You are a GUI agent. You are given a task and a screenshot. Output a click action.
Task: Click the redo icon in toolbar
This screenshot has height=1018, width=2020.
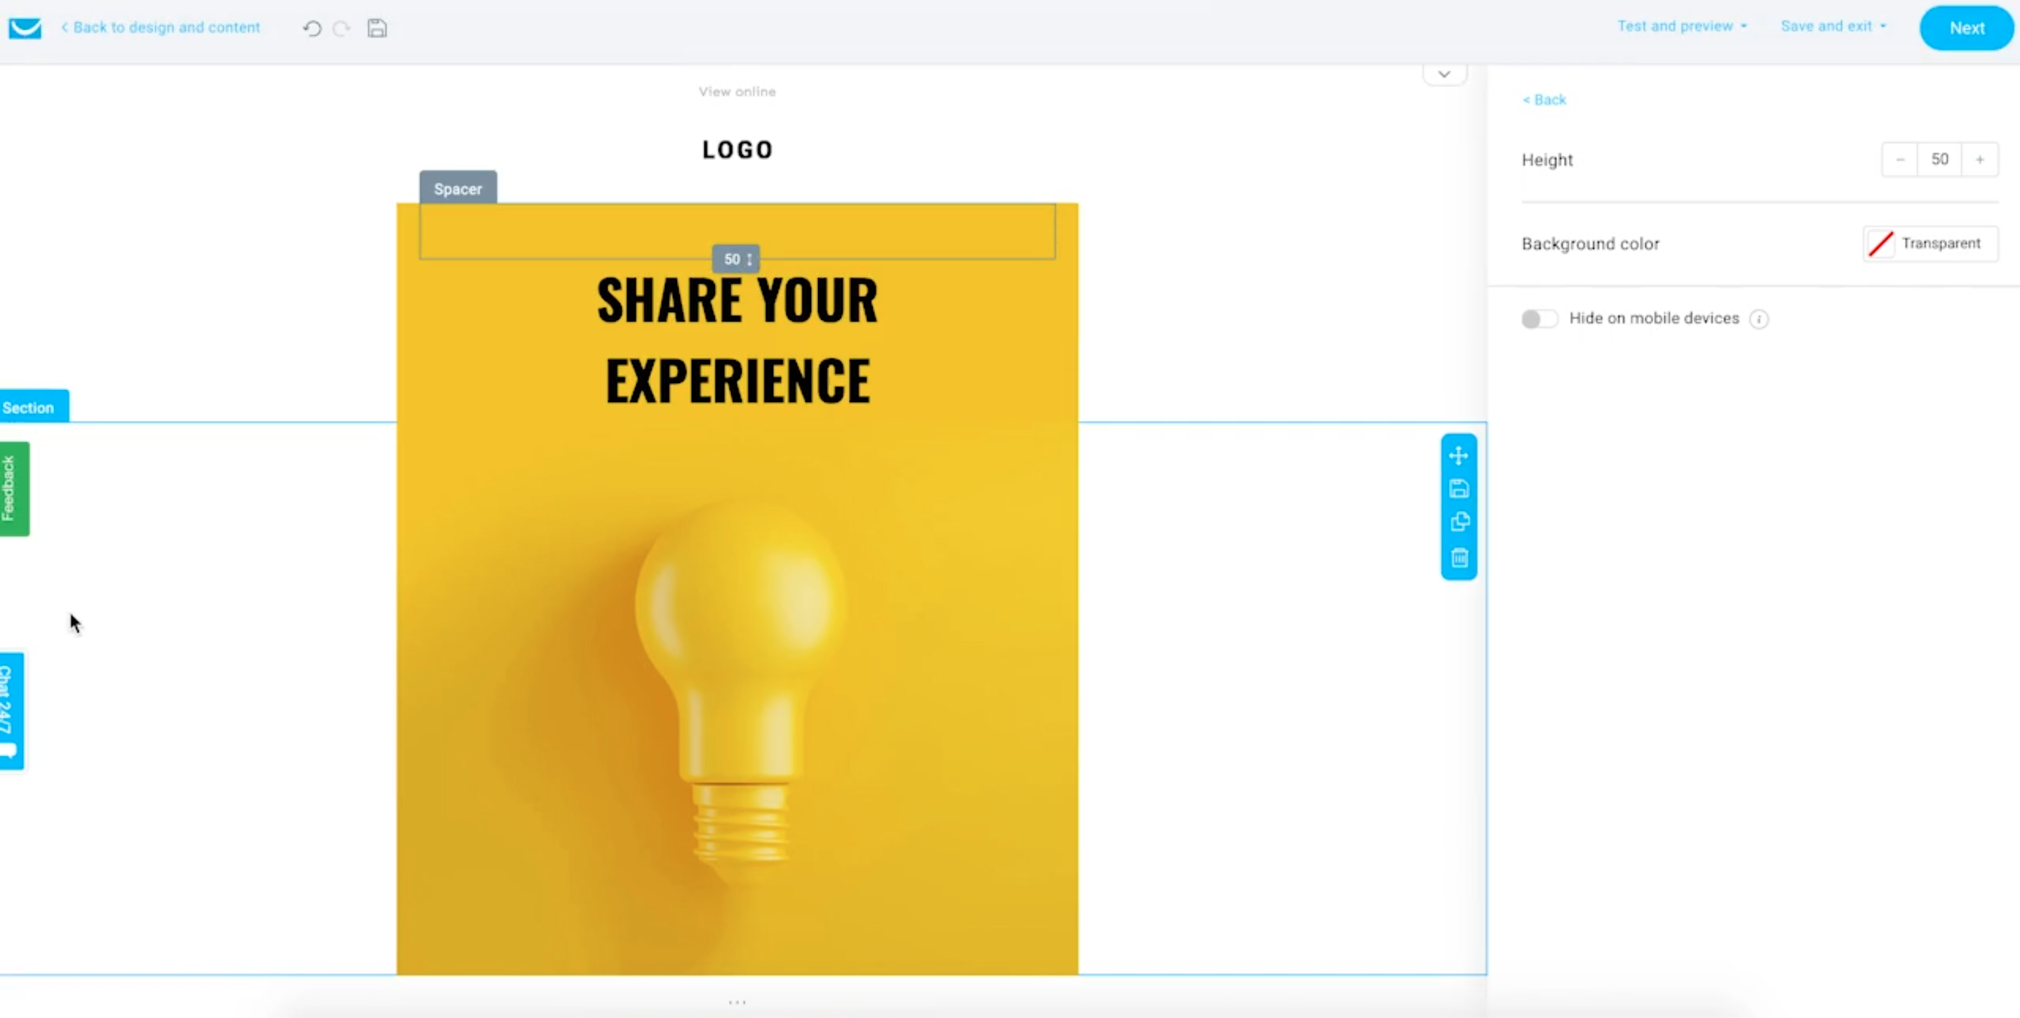point(342,27)
